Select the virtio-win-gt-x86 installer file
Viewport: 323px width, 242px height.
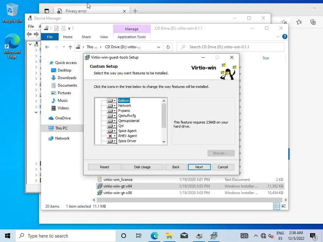(118, 193)
